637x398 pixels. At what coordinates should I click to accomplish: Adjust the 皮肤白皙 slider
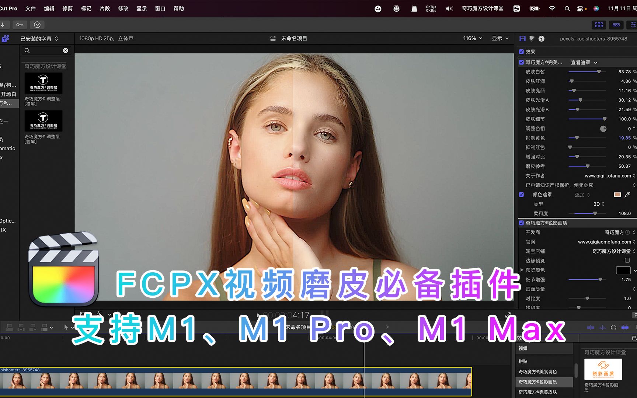(587, 72)
